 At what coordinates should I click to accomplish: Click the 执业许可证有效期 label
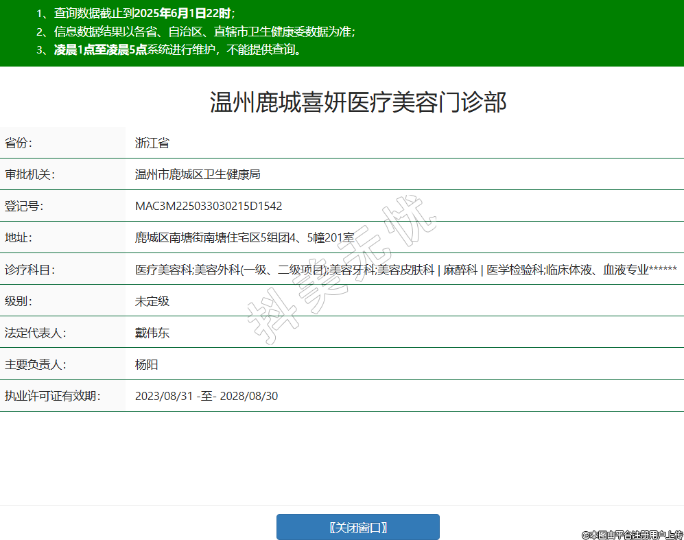point(52,396)
